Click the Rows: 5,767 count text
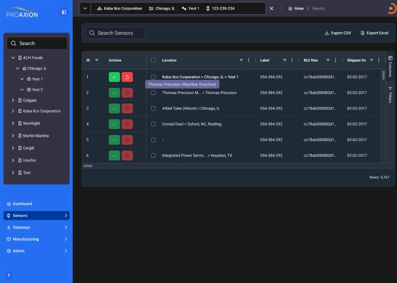The height and width of the screenshot is (283, 397). point(379,177)
